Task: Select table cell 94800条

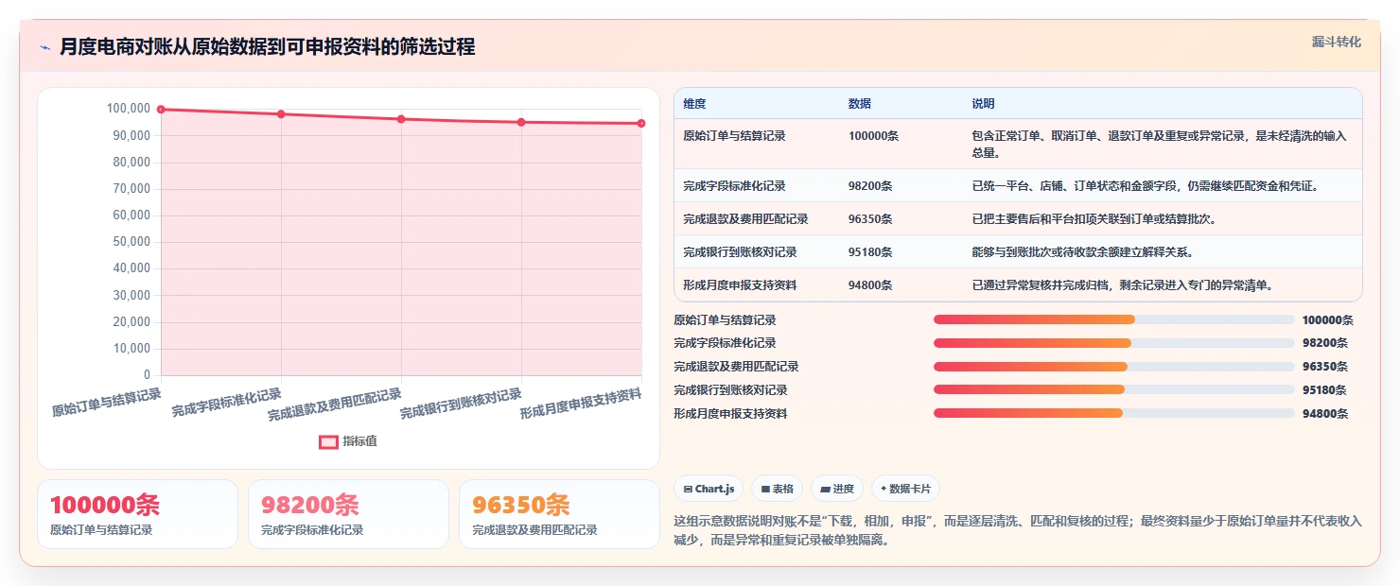Action: (x=870, y=285)
